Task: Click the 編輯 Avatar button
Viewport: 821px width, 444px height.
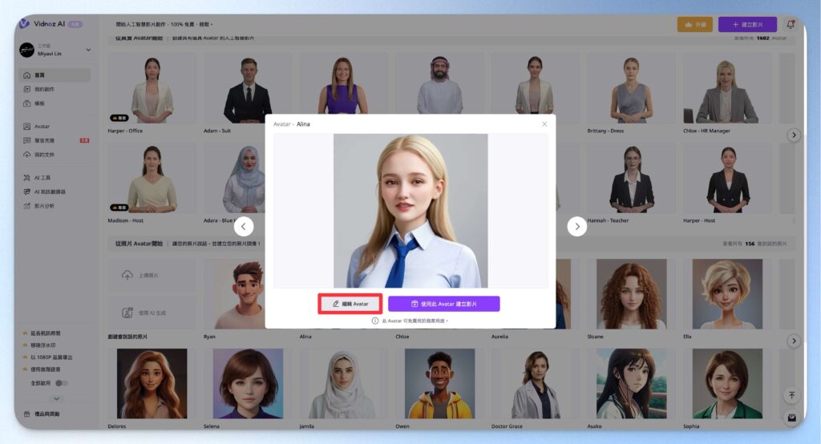Action: (x=350, y=304)
